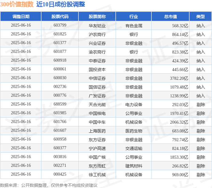212x188 pixels.
Task: Click market value 292.03亿
Action: [180, 105]
